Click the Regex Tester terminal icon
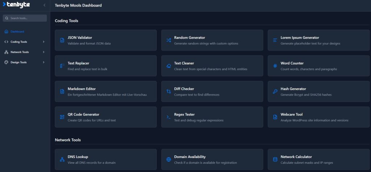 pyautogui.click(x=168, y=117)
